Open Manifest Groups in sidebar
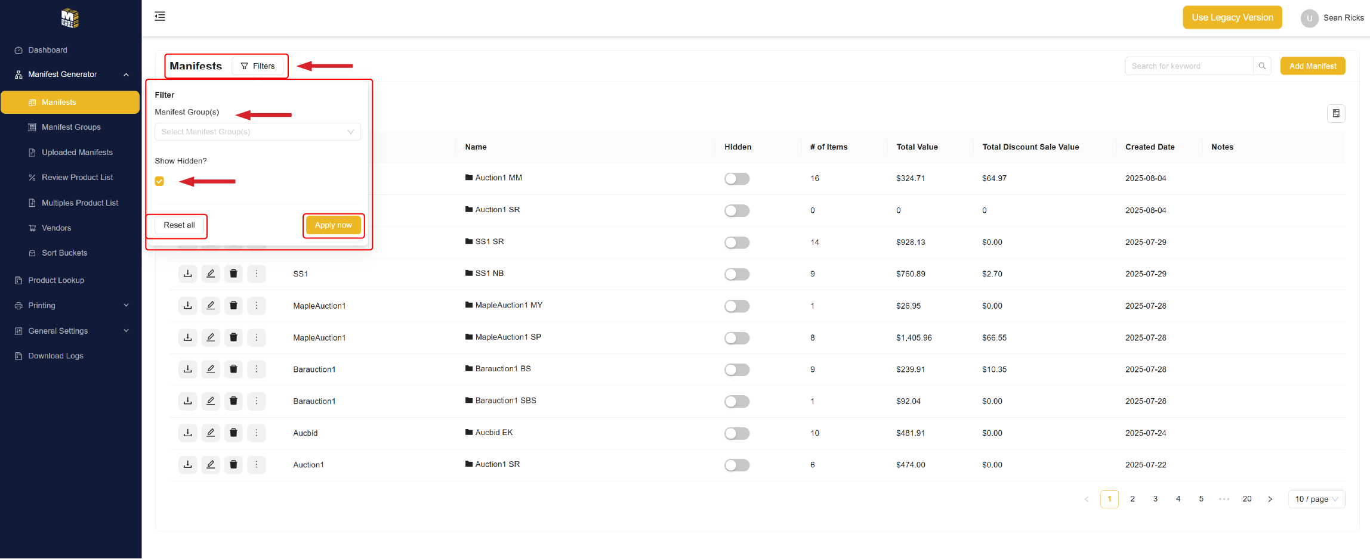The height and width of the screenshot is (559, 1370). click(x=71, y=128)
